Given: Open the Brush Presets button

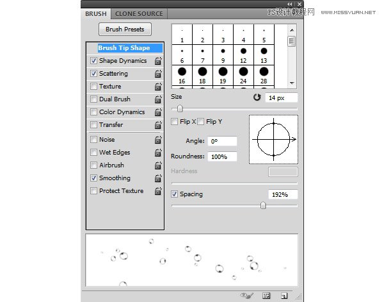Looking at the screenshot, I should (125, 29).
